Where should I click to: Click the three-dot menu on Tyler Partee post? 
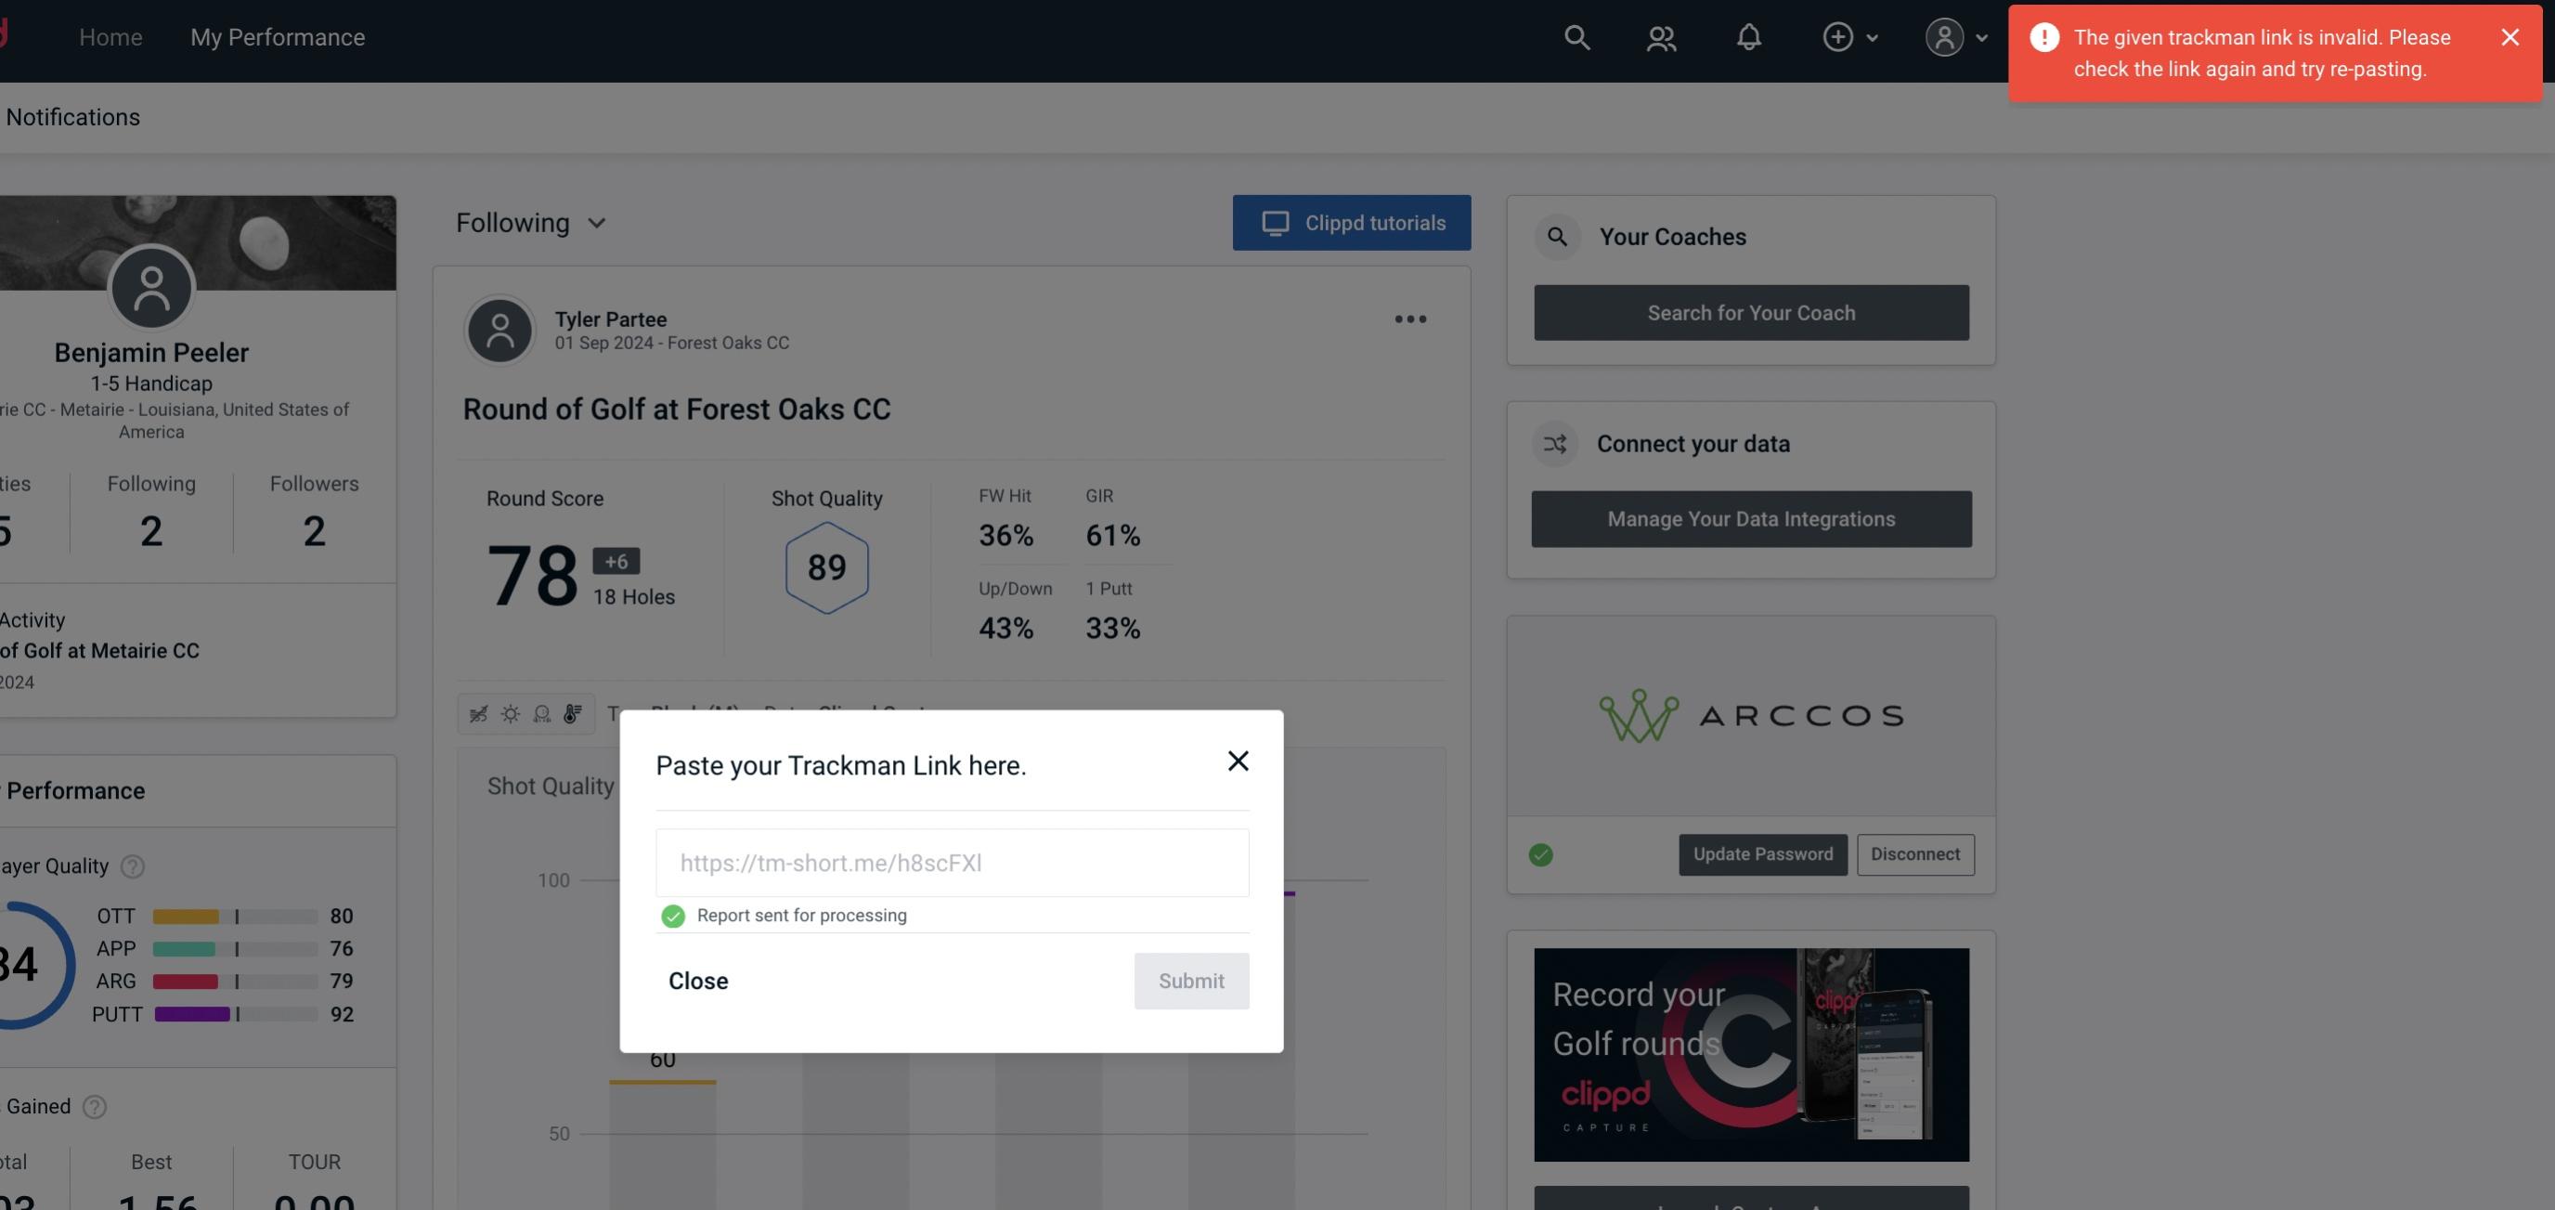tap(1411, 319)
